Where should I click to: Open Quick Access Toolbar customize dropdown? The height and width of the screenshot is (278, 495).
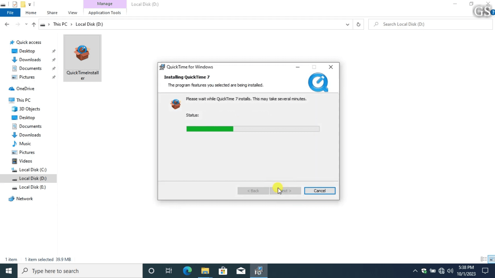[30, 4]
